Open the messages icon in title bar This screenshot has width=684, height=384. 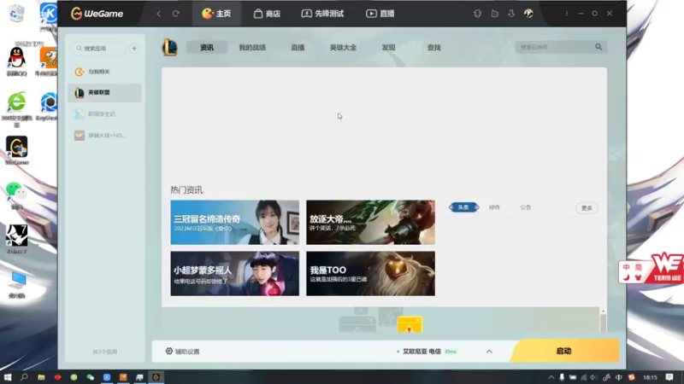[494, 14]
